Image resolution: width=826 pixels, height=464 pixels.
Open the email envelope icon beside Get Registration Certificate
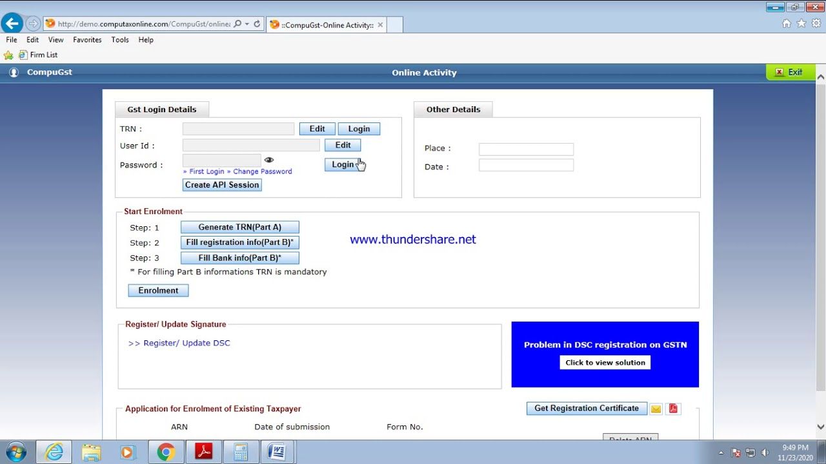pos(656,408)
